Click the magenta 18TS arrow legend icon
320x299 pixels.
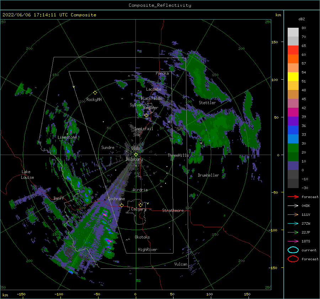coord(293,241)
